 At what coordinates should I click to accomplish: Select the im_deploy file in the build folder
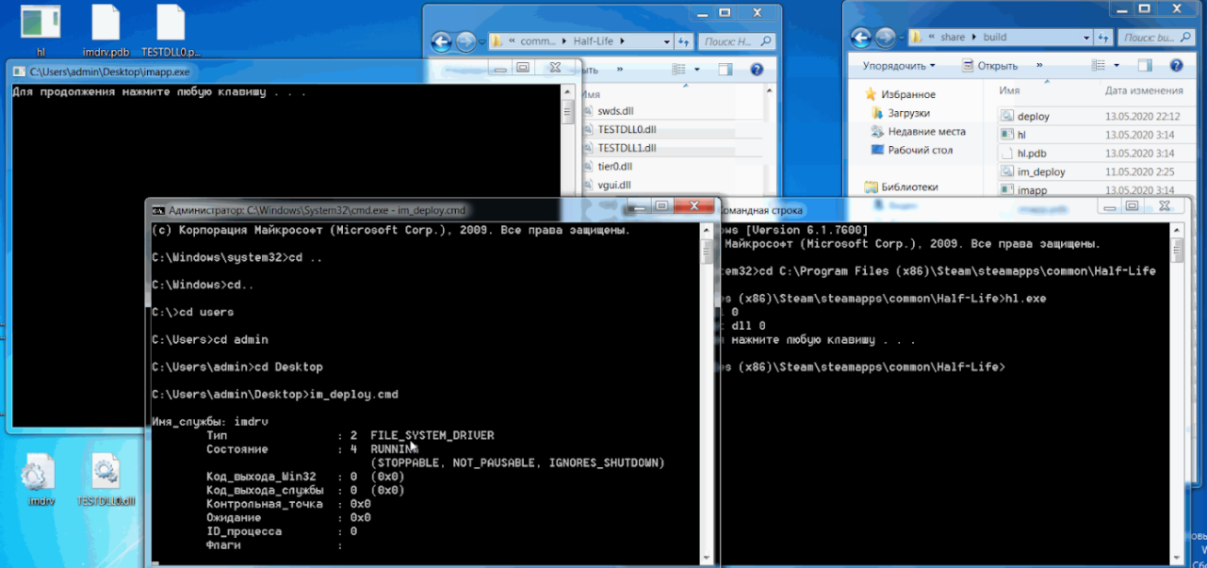(x=1040, y=172)
